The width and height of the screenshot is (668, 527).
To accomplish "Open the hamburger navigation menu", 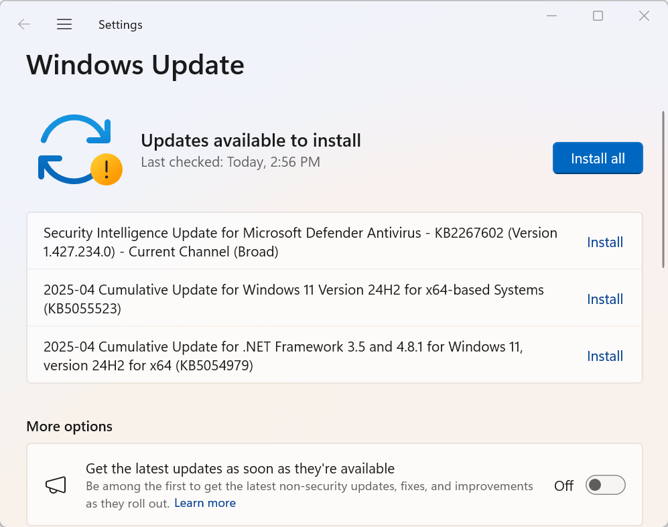I will 64,25.
